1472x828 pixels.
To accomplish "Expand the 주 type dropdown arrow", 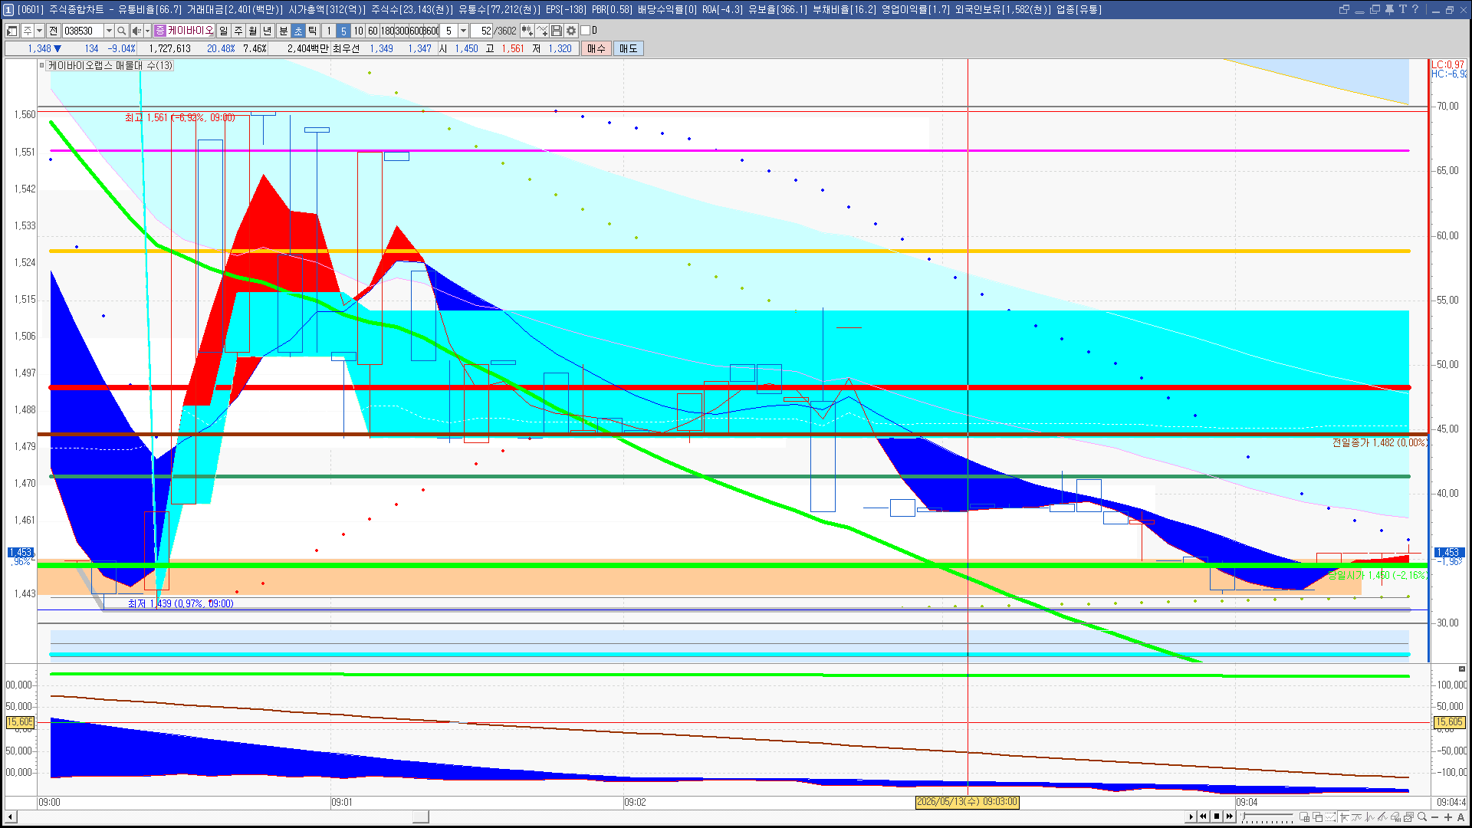I will (39, 31).
